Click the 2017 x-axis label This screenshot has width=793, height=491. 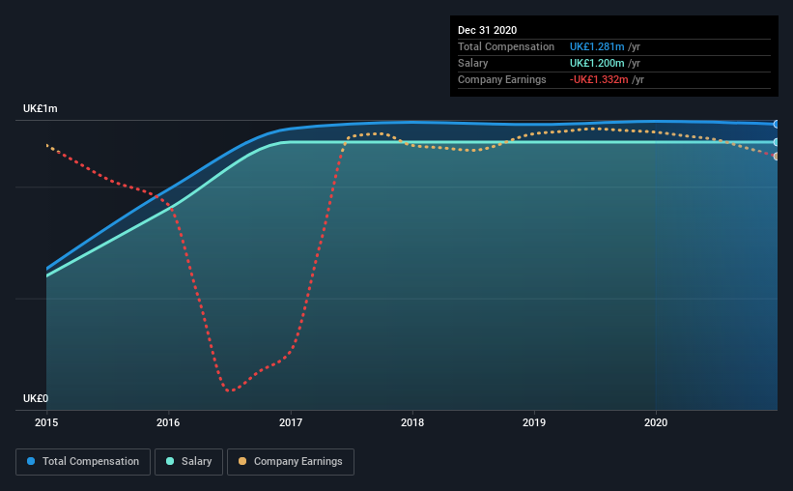coord(291,422)
